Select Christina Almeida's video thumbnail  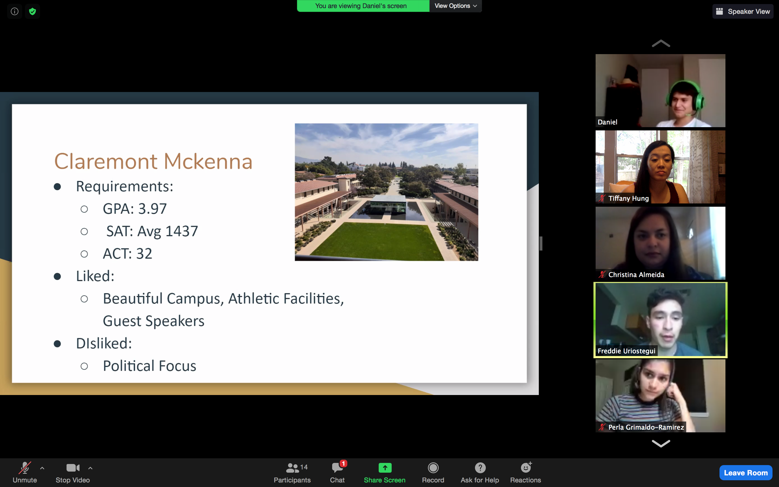tap(660, 243)
